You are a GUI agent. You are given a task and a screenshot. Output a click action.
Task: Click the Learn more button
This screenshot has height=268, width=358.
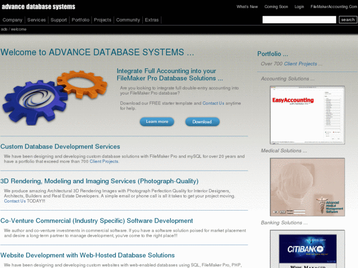pos(157,121)
